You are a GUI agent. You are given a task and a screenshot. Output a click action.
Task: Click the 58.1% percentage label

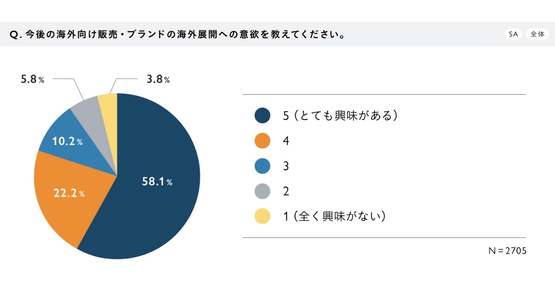coord(157,182)
